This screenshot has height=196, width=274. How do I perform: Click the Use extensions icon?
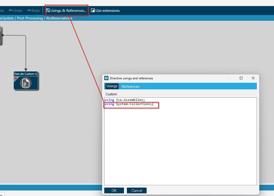point(93,11)
